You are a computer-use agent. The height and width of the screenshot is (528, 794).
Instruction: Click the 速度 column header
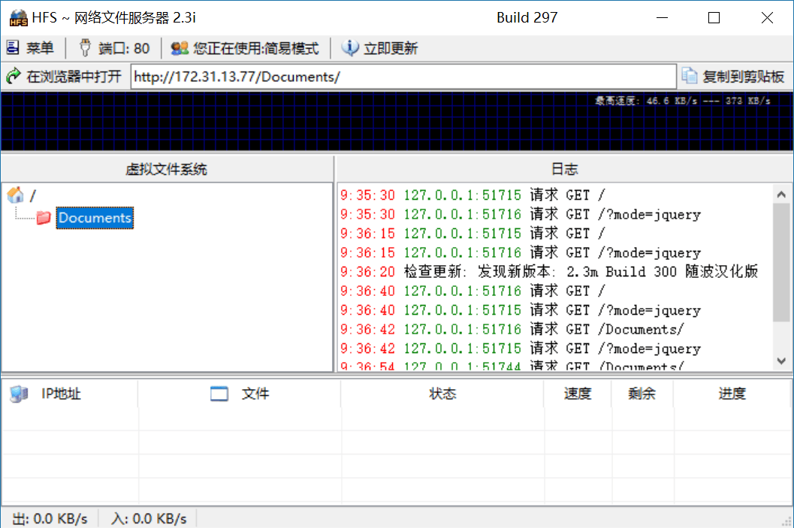pos(578,394)
